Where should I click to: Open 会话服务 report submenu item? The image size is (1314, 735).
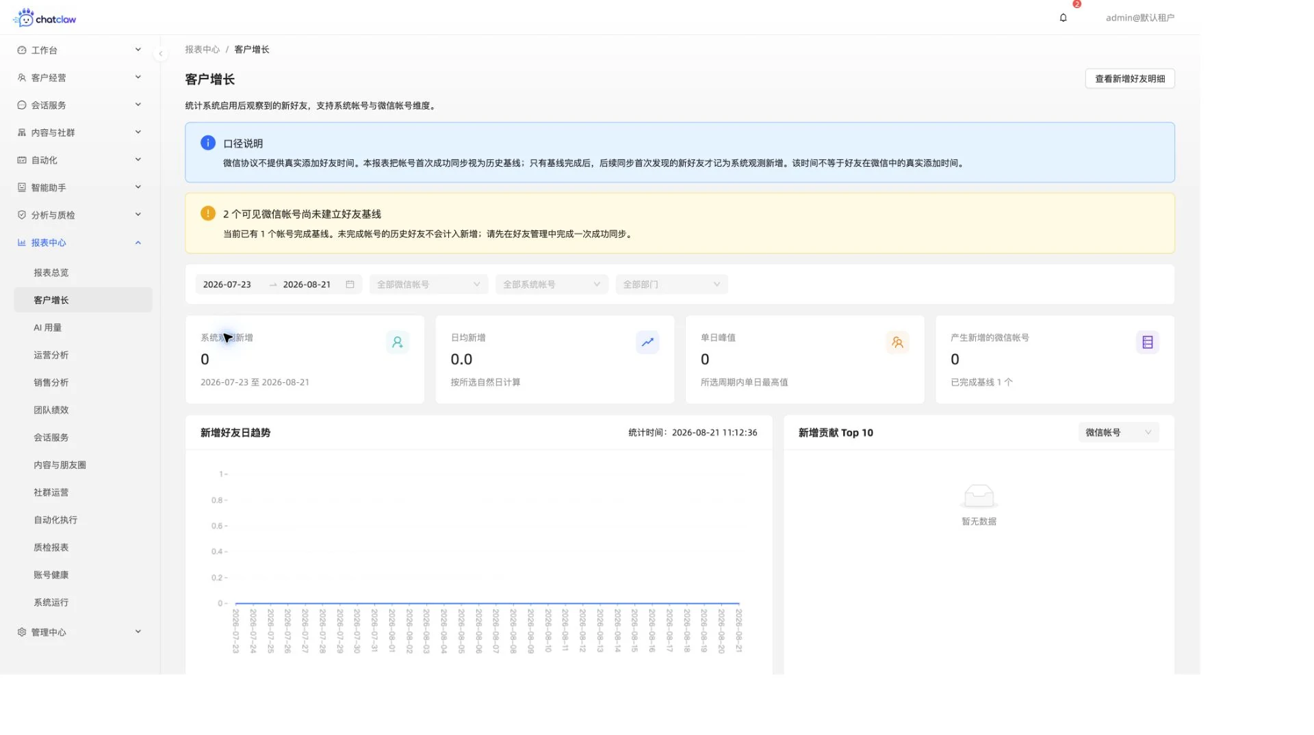coord(83,437)
